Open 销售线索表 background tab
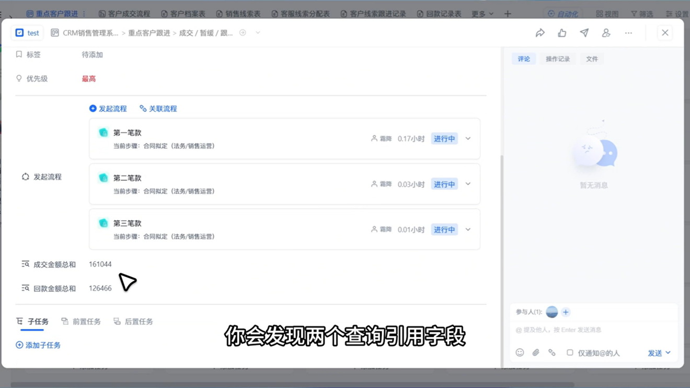Image resolution: width=690 pixels, height=388 pixels. click(238, 14)
